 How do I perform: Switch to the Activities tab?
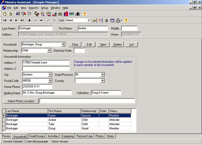(53, 136)
